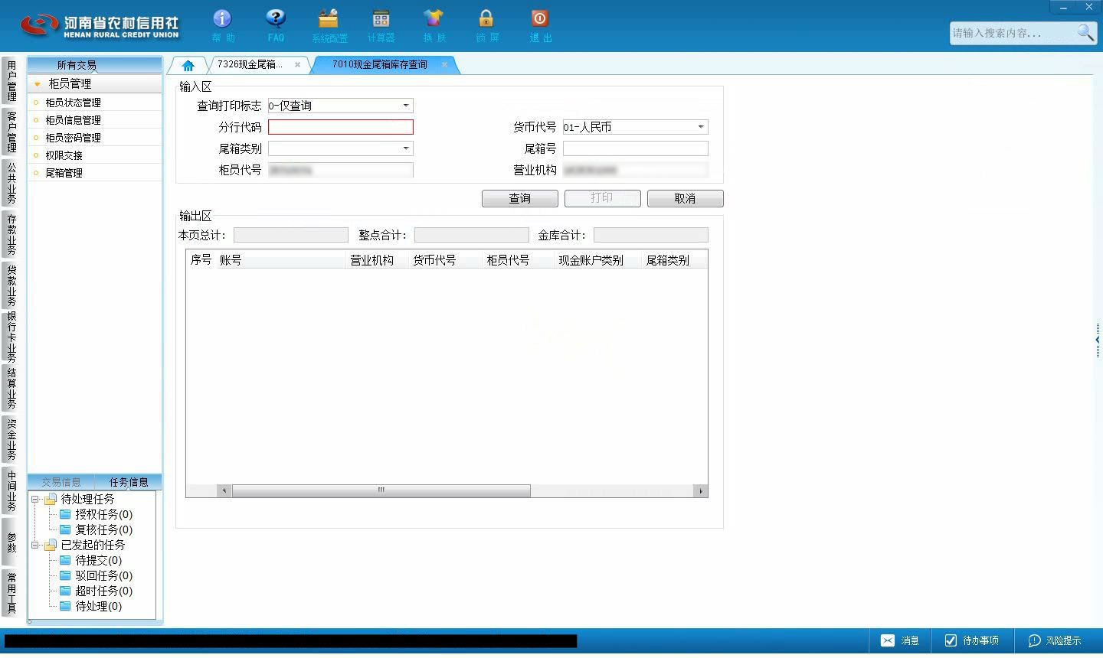
Task: Open the 尾箱类别 dropdown
Action: tap(406, 148)
